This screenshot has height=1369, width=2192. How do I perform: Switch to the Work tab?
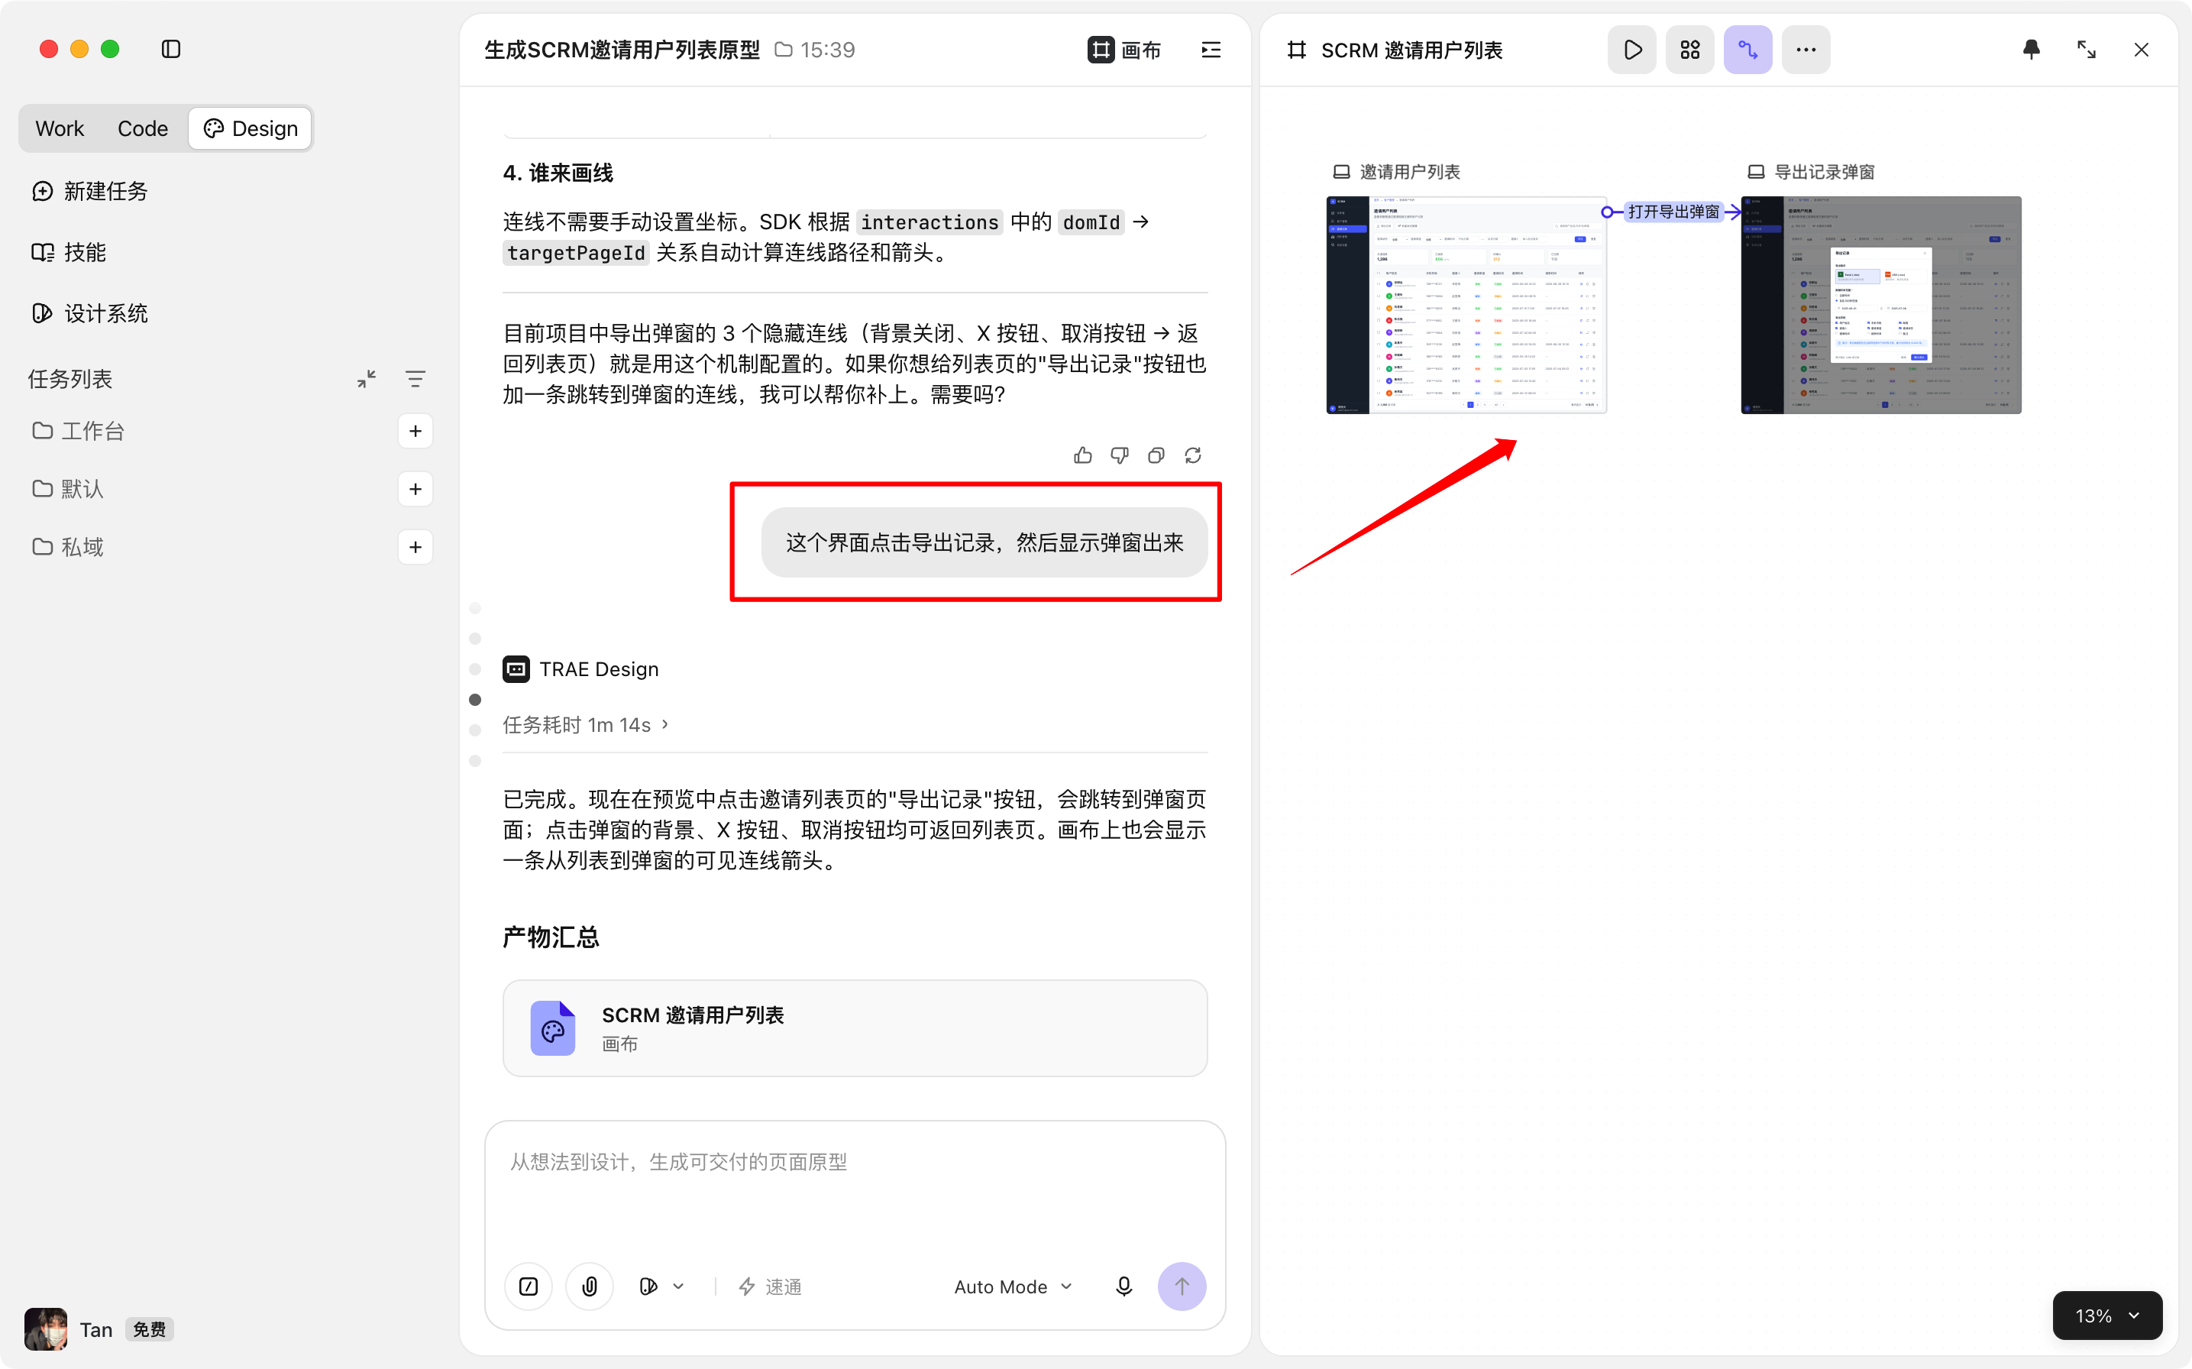click(x=60, y=128)
